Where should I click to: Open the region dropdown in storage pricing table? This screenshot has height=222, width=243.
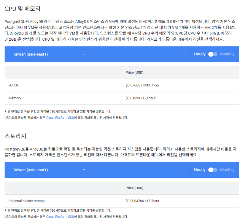pos(49,170)
